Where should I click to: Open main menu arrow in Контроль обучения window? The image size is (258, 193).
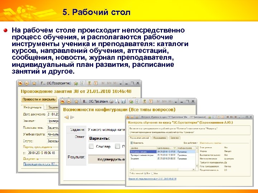click(132, 117)
